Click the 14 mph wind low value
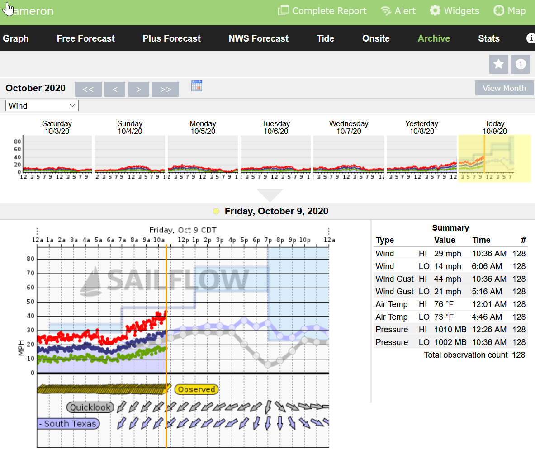The image size is (535, 454). [x=447, y=266]
